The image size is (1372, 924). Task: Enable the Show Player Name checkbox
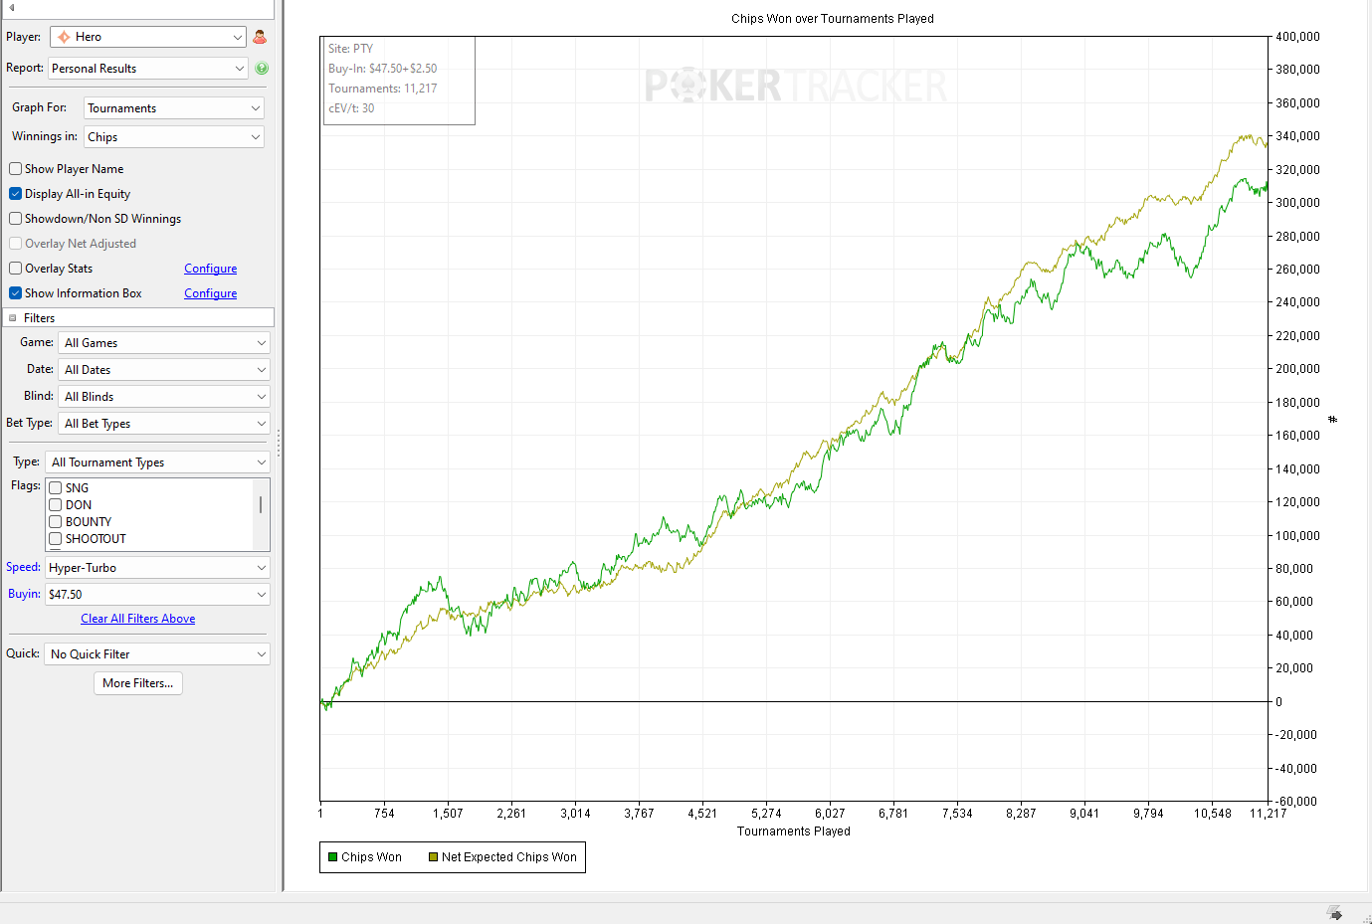tap(16, 169)
